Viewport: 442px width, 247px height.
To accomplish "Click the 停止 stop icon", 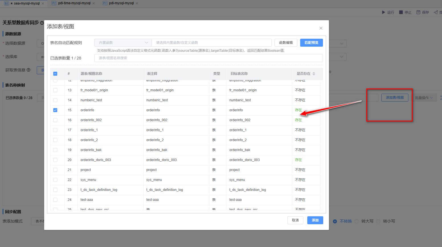I will 401,12.
